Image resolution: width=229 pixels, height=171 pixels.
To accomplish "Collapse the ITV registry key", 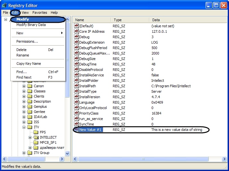I will (x=24, y=127).
